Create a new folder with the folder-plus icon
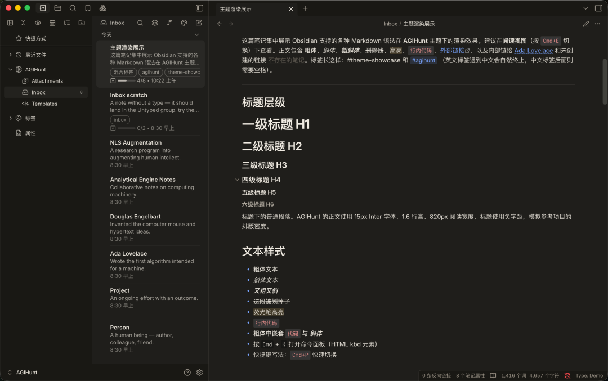This screenshot has width=608, height=381. (82, 23)
